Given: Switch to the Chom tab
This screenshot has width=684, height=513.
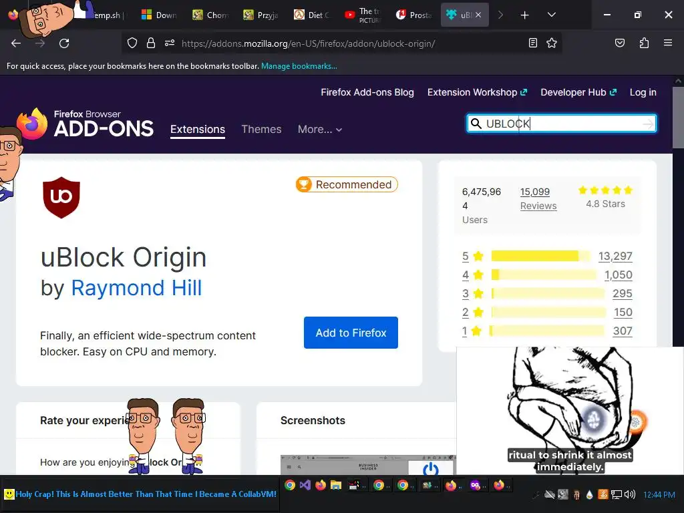Looking at the screenshot, I should (210, 15).
